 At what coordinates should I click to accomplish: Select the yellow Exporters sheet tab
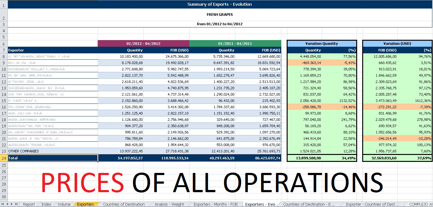point(85,204)
